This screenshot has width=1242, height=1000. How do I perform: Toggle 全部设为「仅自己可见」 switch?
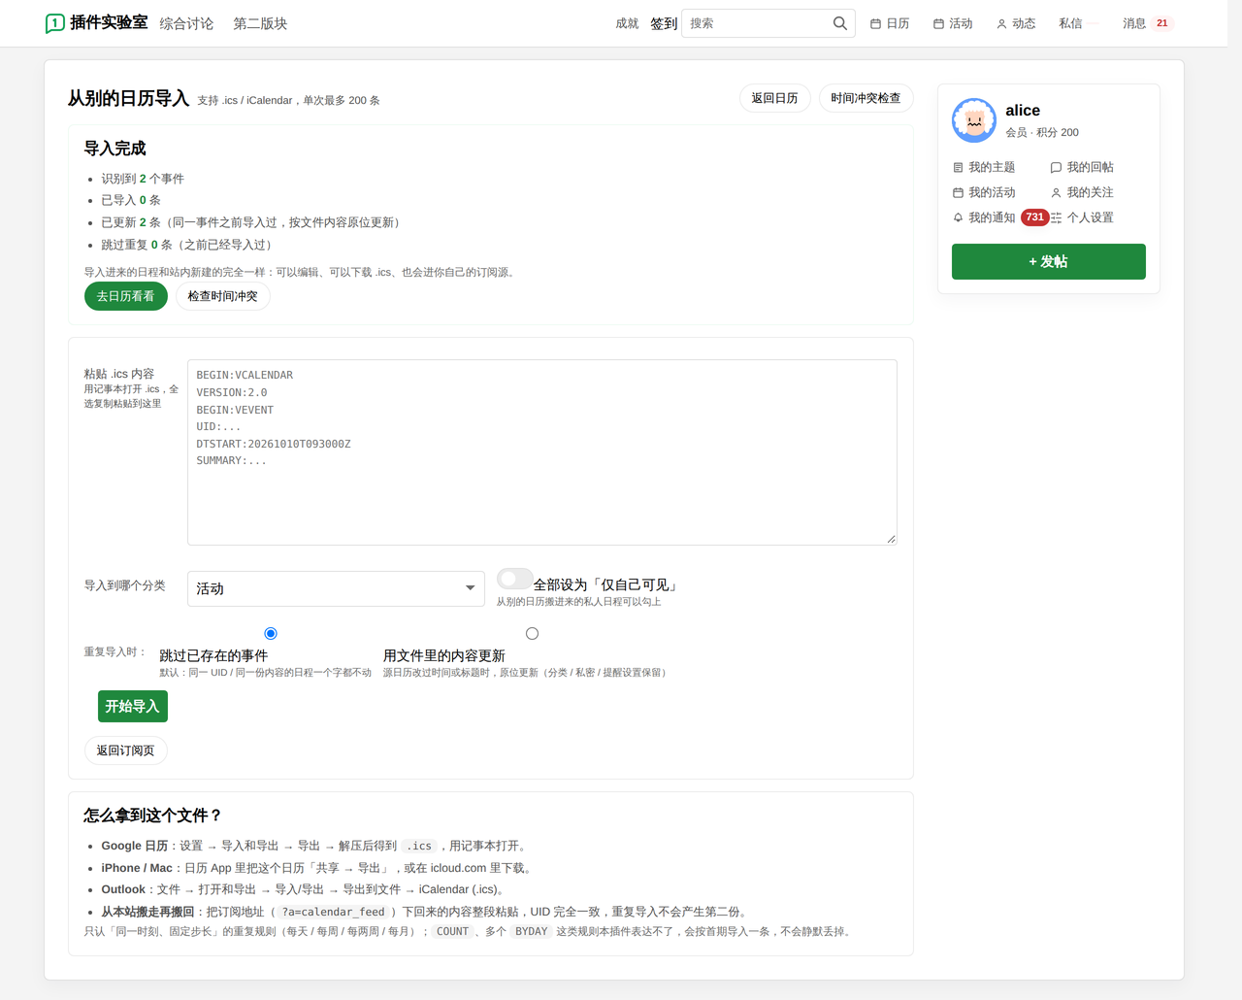click(514, 579)
